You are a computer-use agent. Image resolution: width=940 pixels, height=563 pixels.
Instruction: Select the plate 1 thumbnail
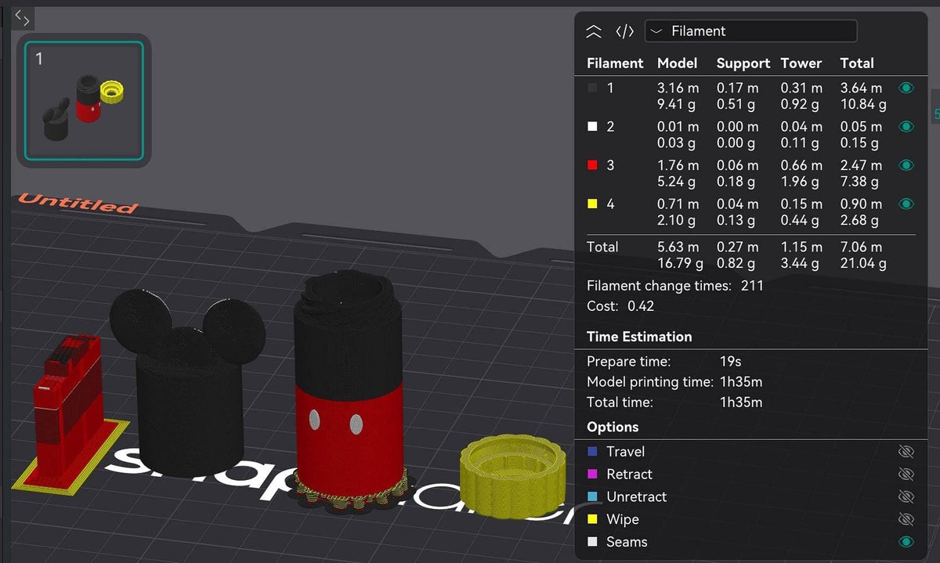pyautogui.click(x=84, y=100)
